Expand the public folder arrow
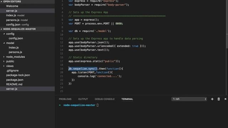This screenshot has width=228, height=128. 4,61
